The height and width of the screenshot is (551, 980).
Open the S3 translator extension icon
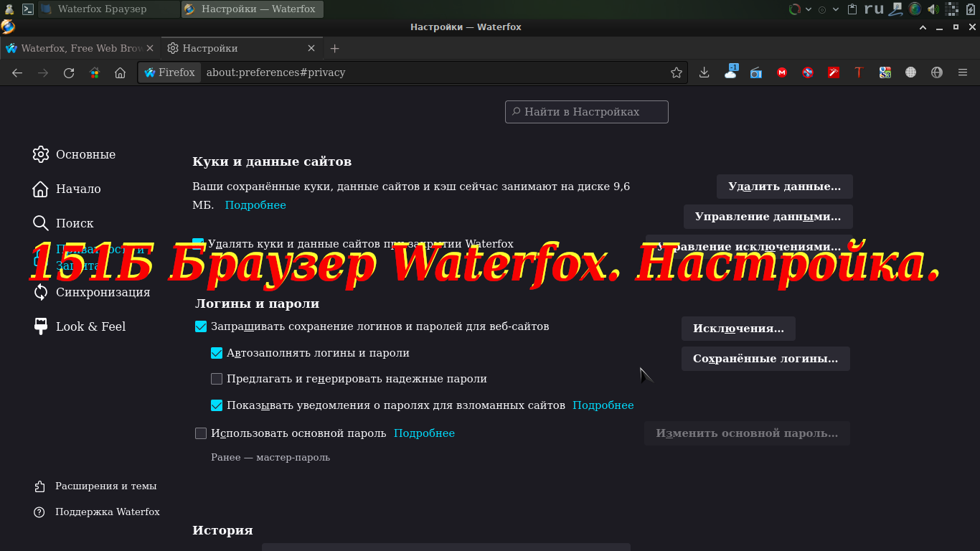point(885,72)
